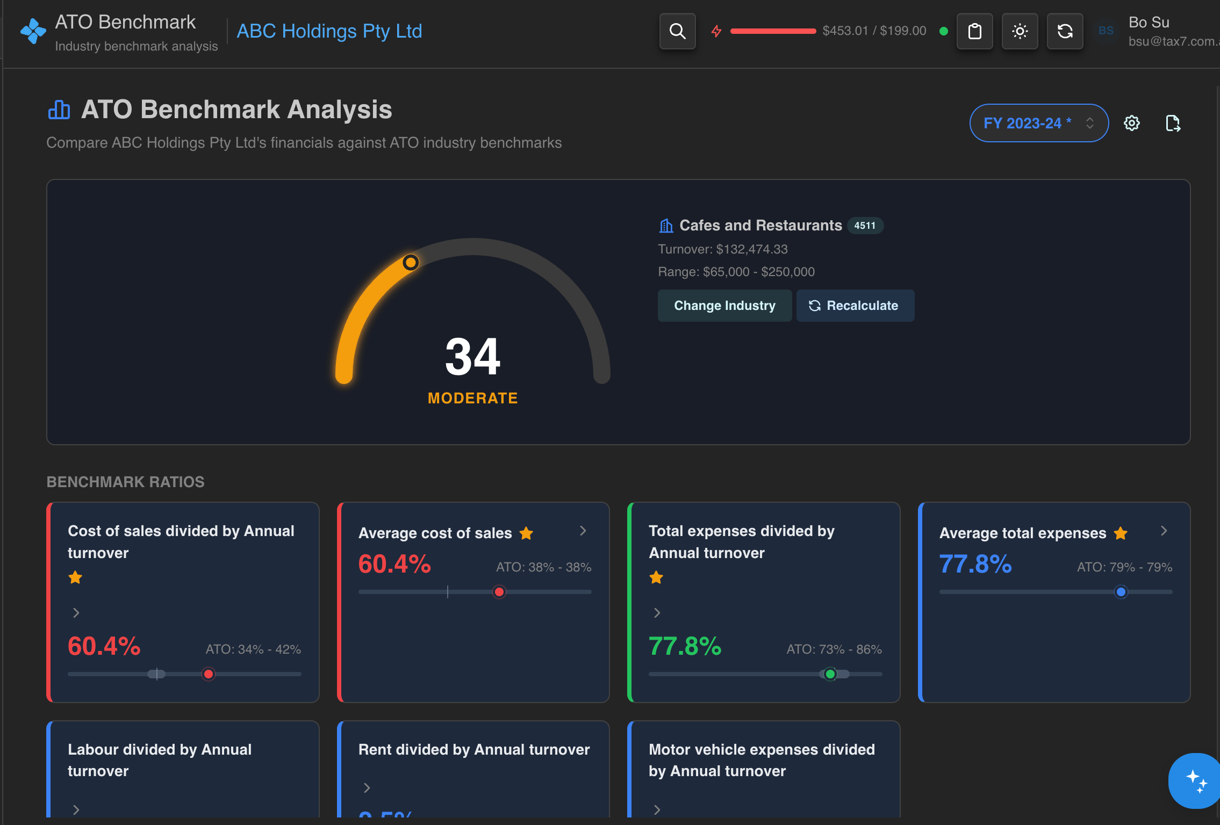Viewport: 1220px width, 825px height.
Task: Click the star on Total expenses card
Action: click(x=656, y=577)
